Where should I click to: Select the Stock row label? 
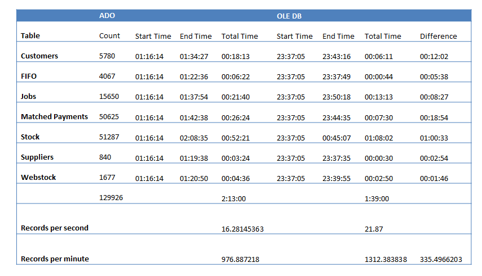[x=30, y=137]
